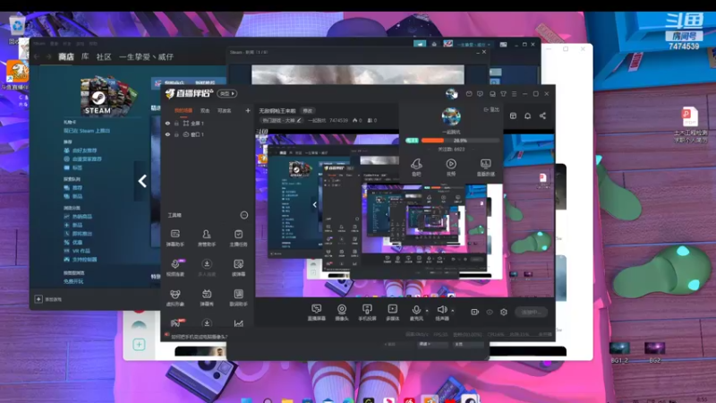Open the 主播任务 tool icon
The image size is (716, 403).
[x=238, y=238]
